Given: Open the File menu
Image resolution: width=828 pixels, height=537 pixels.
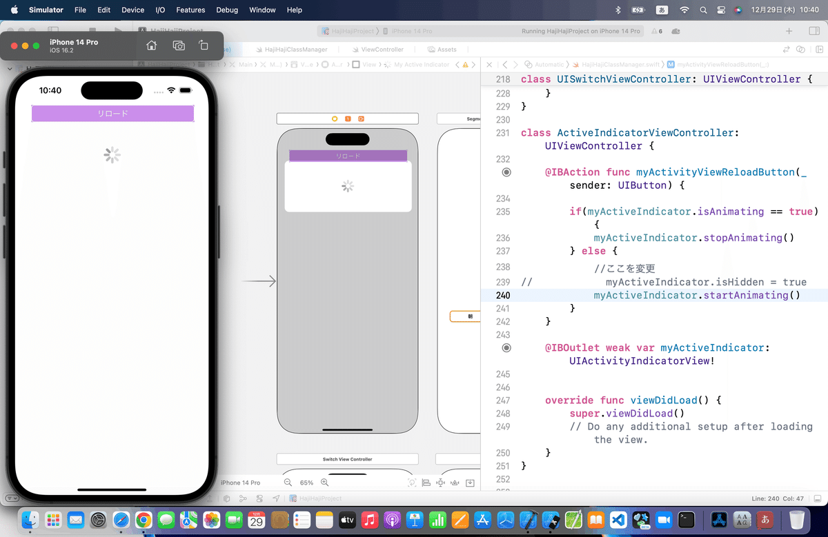Looking at the screenshot, I should pos(80,10).
